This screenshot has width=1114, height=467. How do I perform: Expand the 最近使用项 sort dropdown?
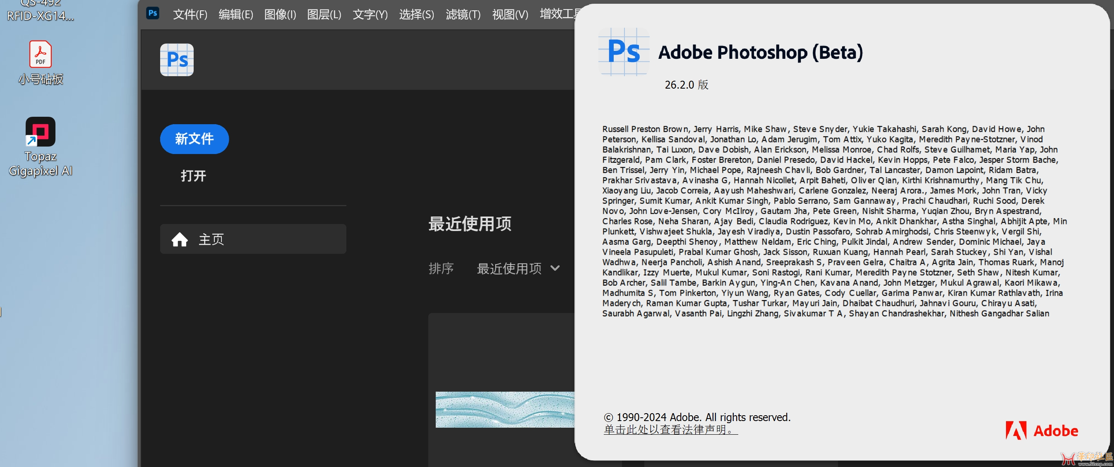(518, 268)
